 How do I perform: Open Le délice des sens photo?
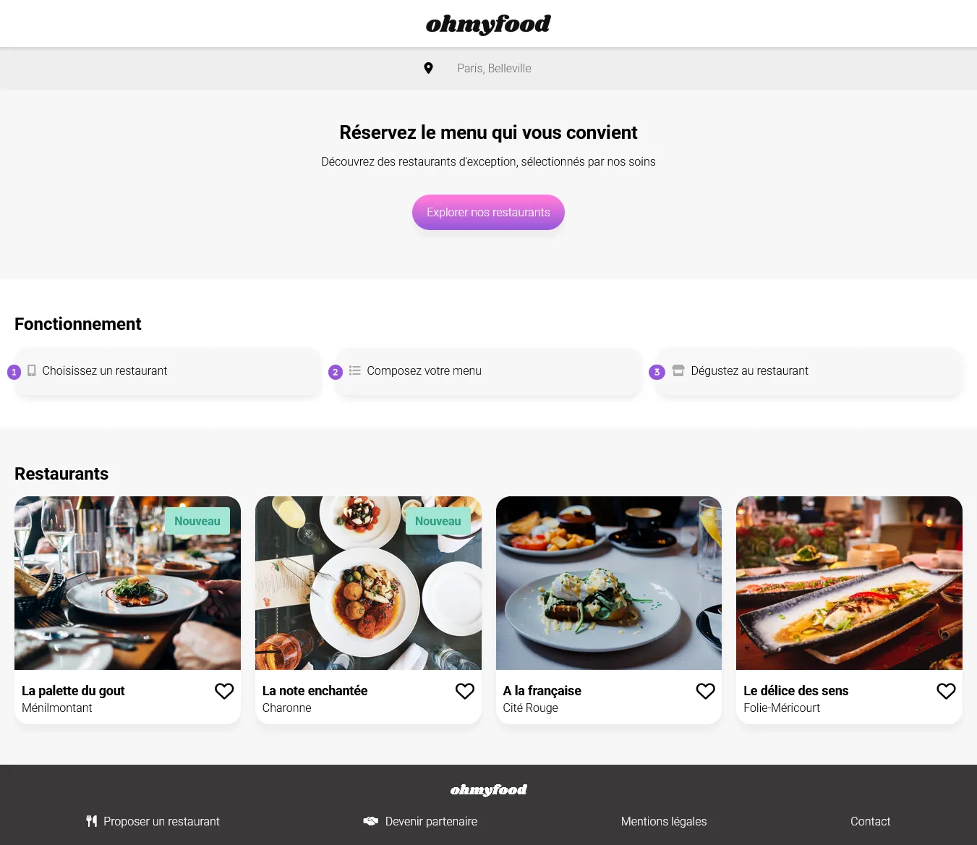(849, 583)
